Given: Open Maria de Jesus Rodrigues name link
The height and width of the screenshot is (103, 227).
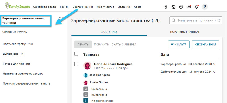Looking at the screenshot, I should point(113,64).
